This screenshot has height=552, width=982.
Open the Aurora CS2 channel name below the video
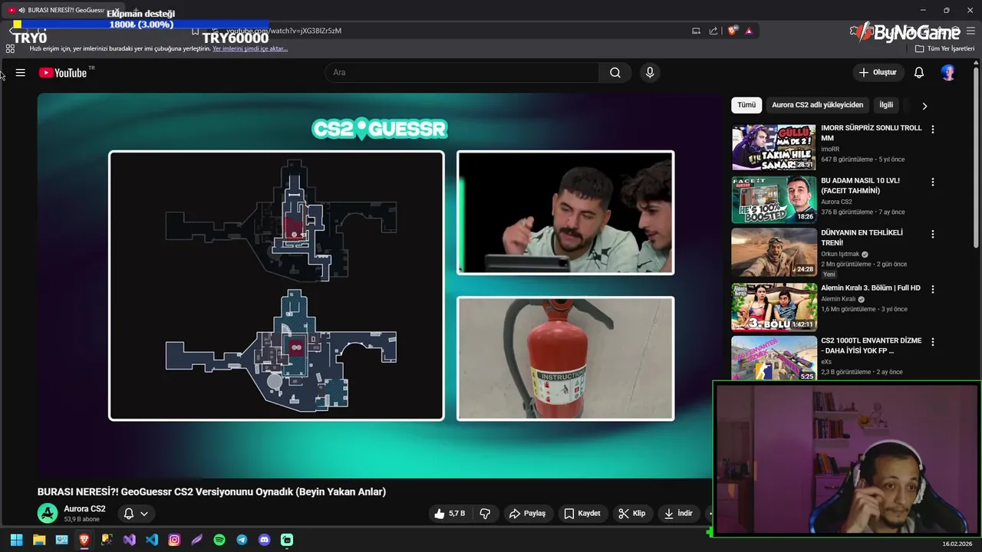tap(84, 509)
